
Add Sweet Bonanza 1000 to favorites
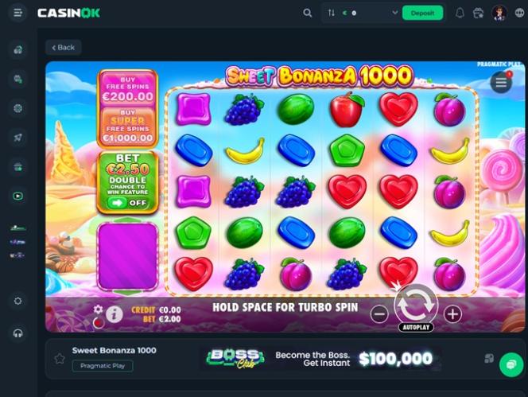(60, 359)
